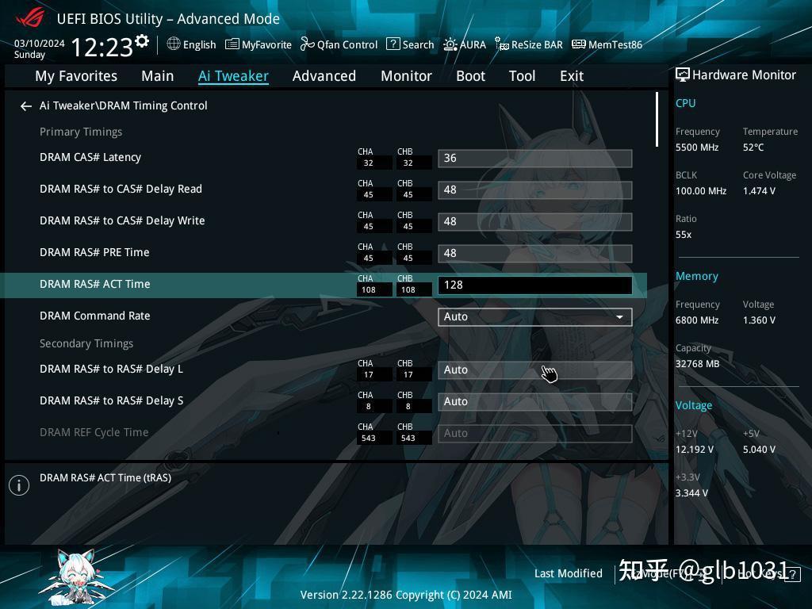Click Ai Tweaker\DRAM Timing Control breadcrumb
The width and height of the screenshot is (812, 609).
[x=123, y=105]
